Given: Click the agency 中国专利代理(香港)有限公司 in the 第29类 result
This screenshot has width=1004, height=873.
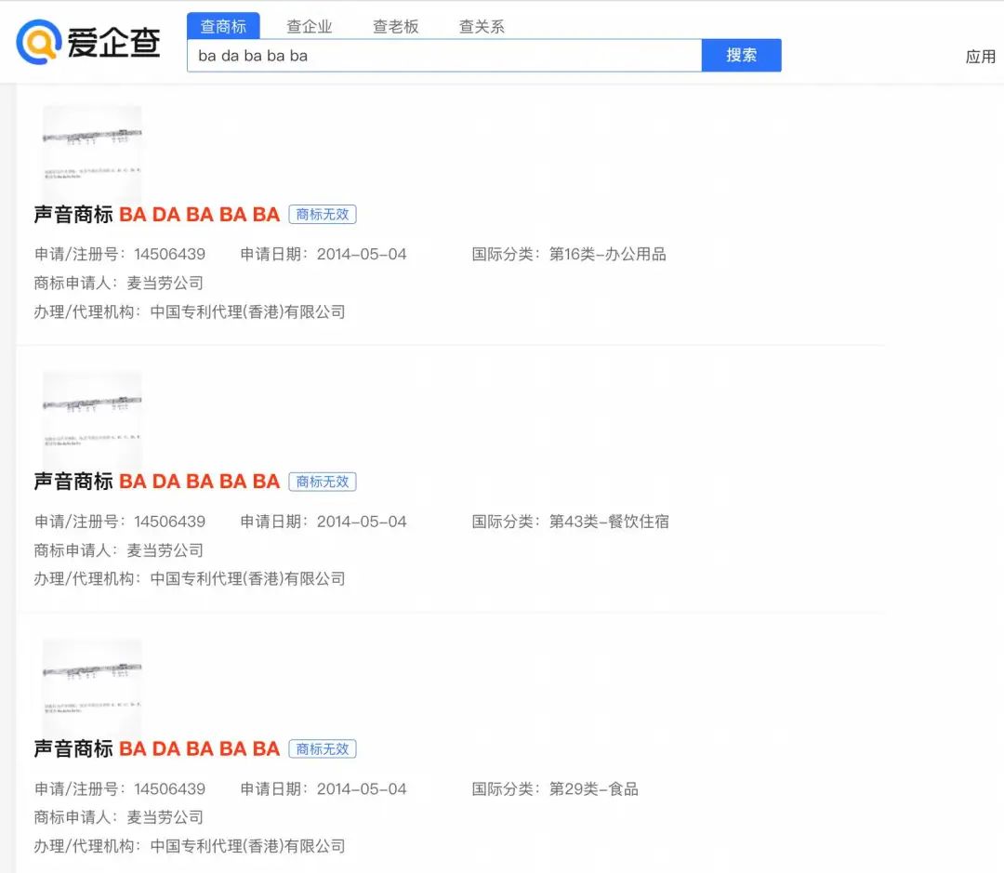Looking at the screenshot, I should click(248, 845).
